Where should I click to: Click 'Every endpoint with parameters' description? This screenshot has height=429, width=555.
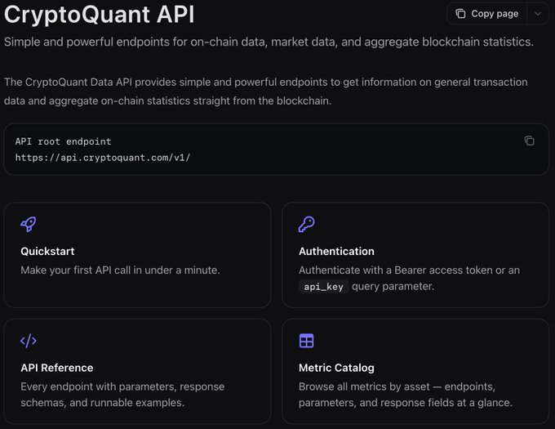(122, 395)
